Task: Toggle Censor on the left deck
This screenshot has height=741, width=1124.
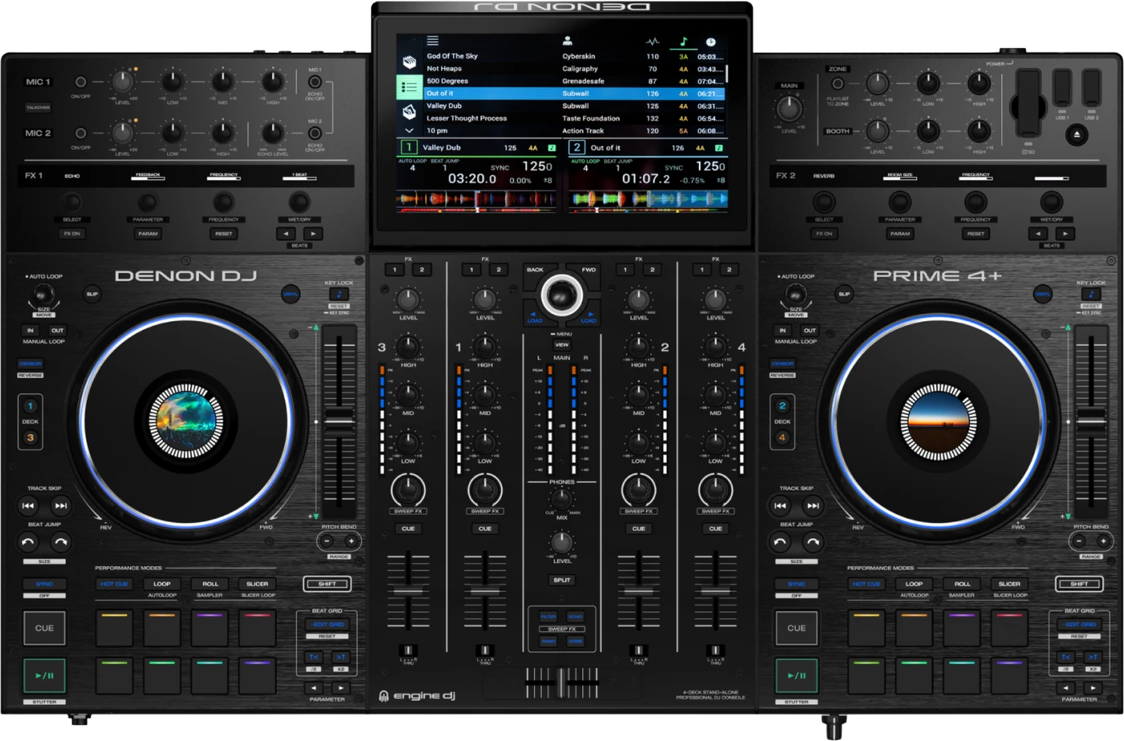Action: pyautogui.click(x=31, y=364)
